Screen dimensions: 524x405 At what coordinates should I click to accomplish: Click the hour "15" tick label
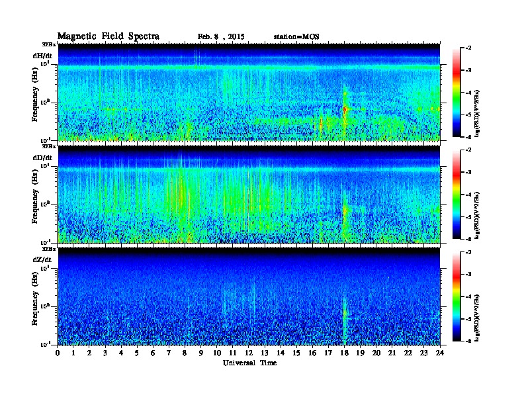[x=296, y=353]
